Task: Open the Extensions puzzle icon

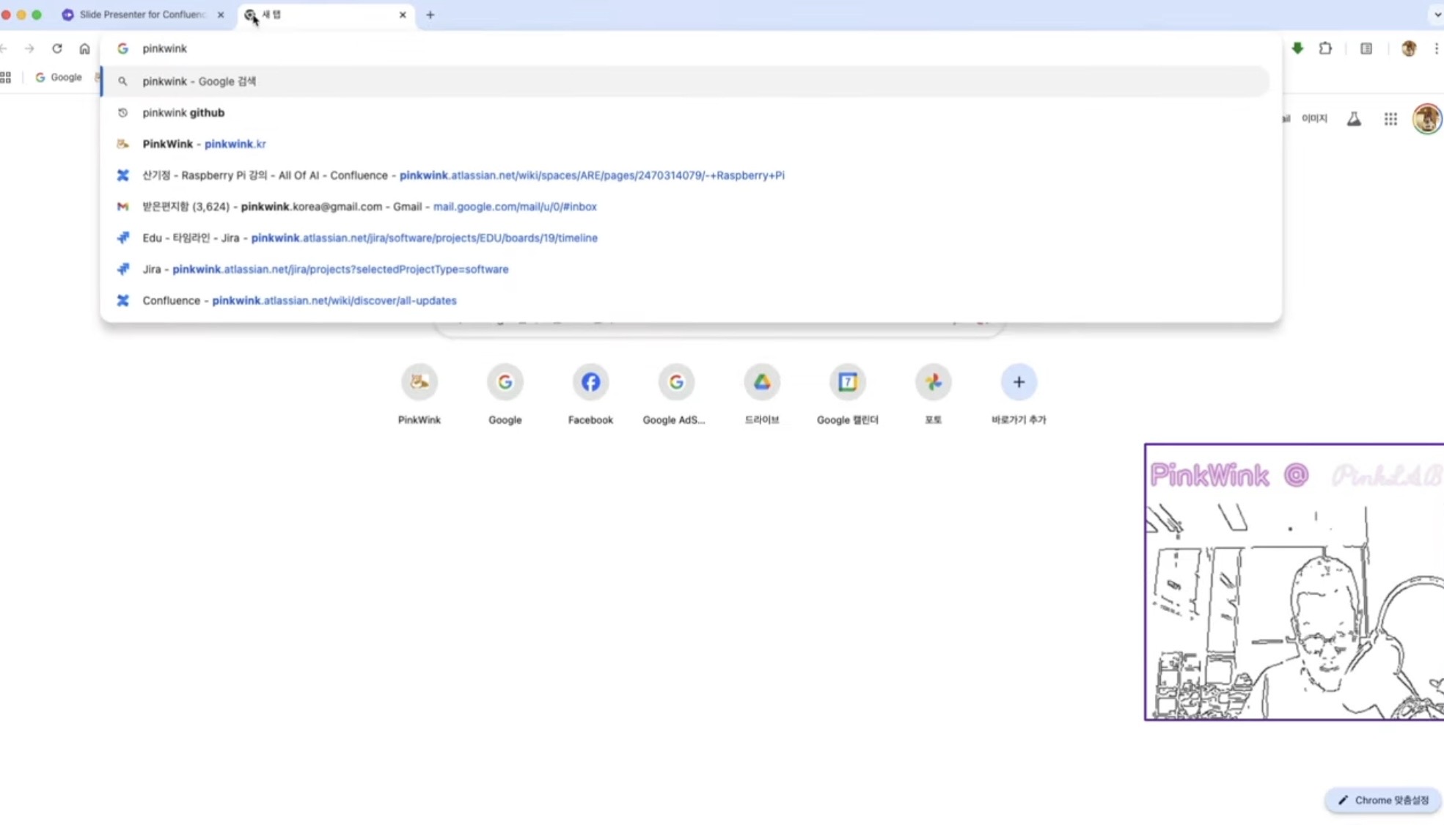Action: coord(1325,48)
